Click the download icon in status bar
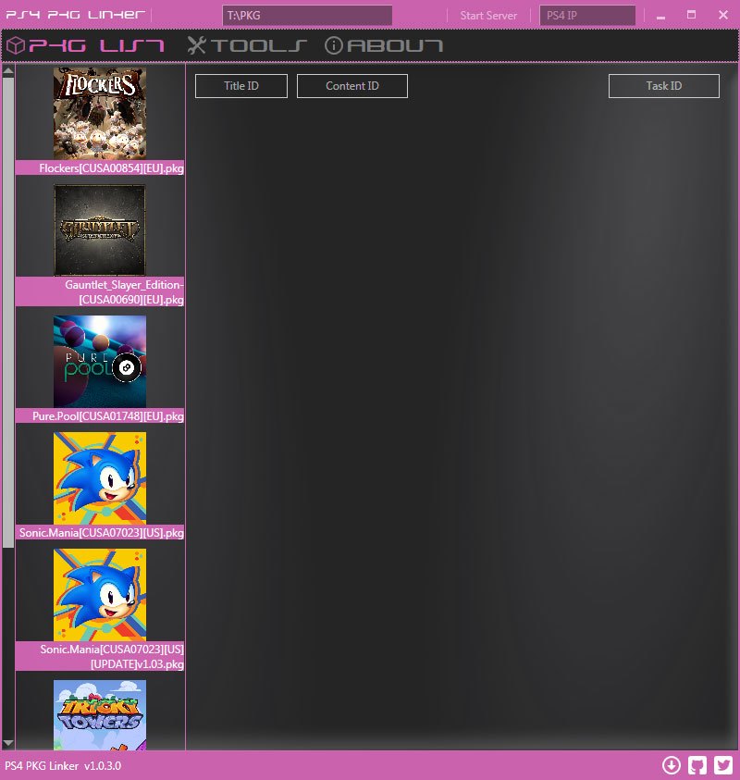 click(672, 765)
